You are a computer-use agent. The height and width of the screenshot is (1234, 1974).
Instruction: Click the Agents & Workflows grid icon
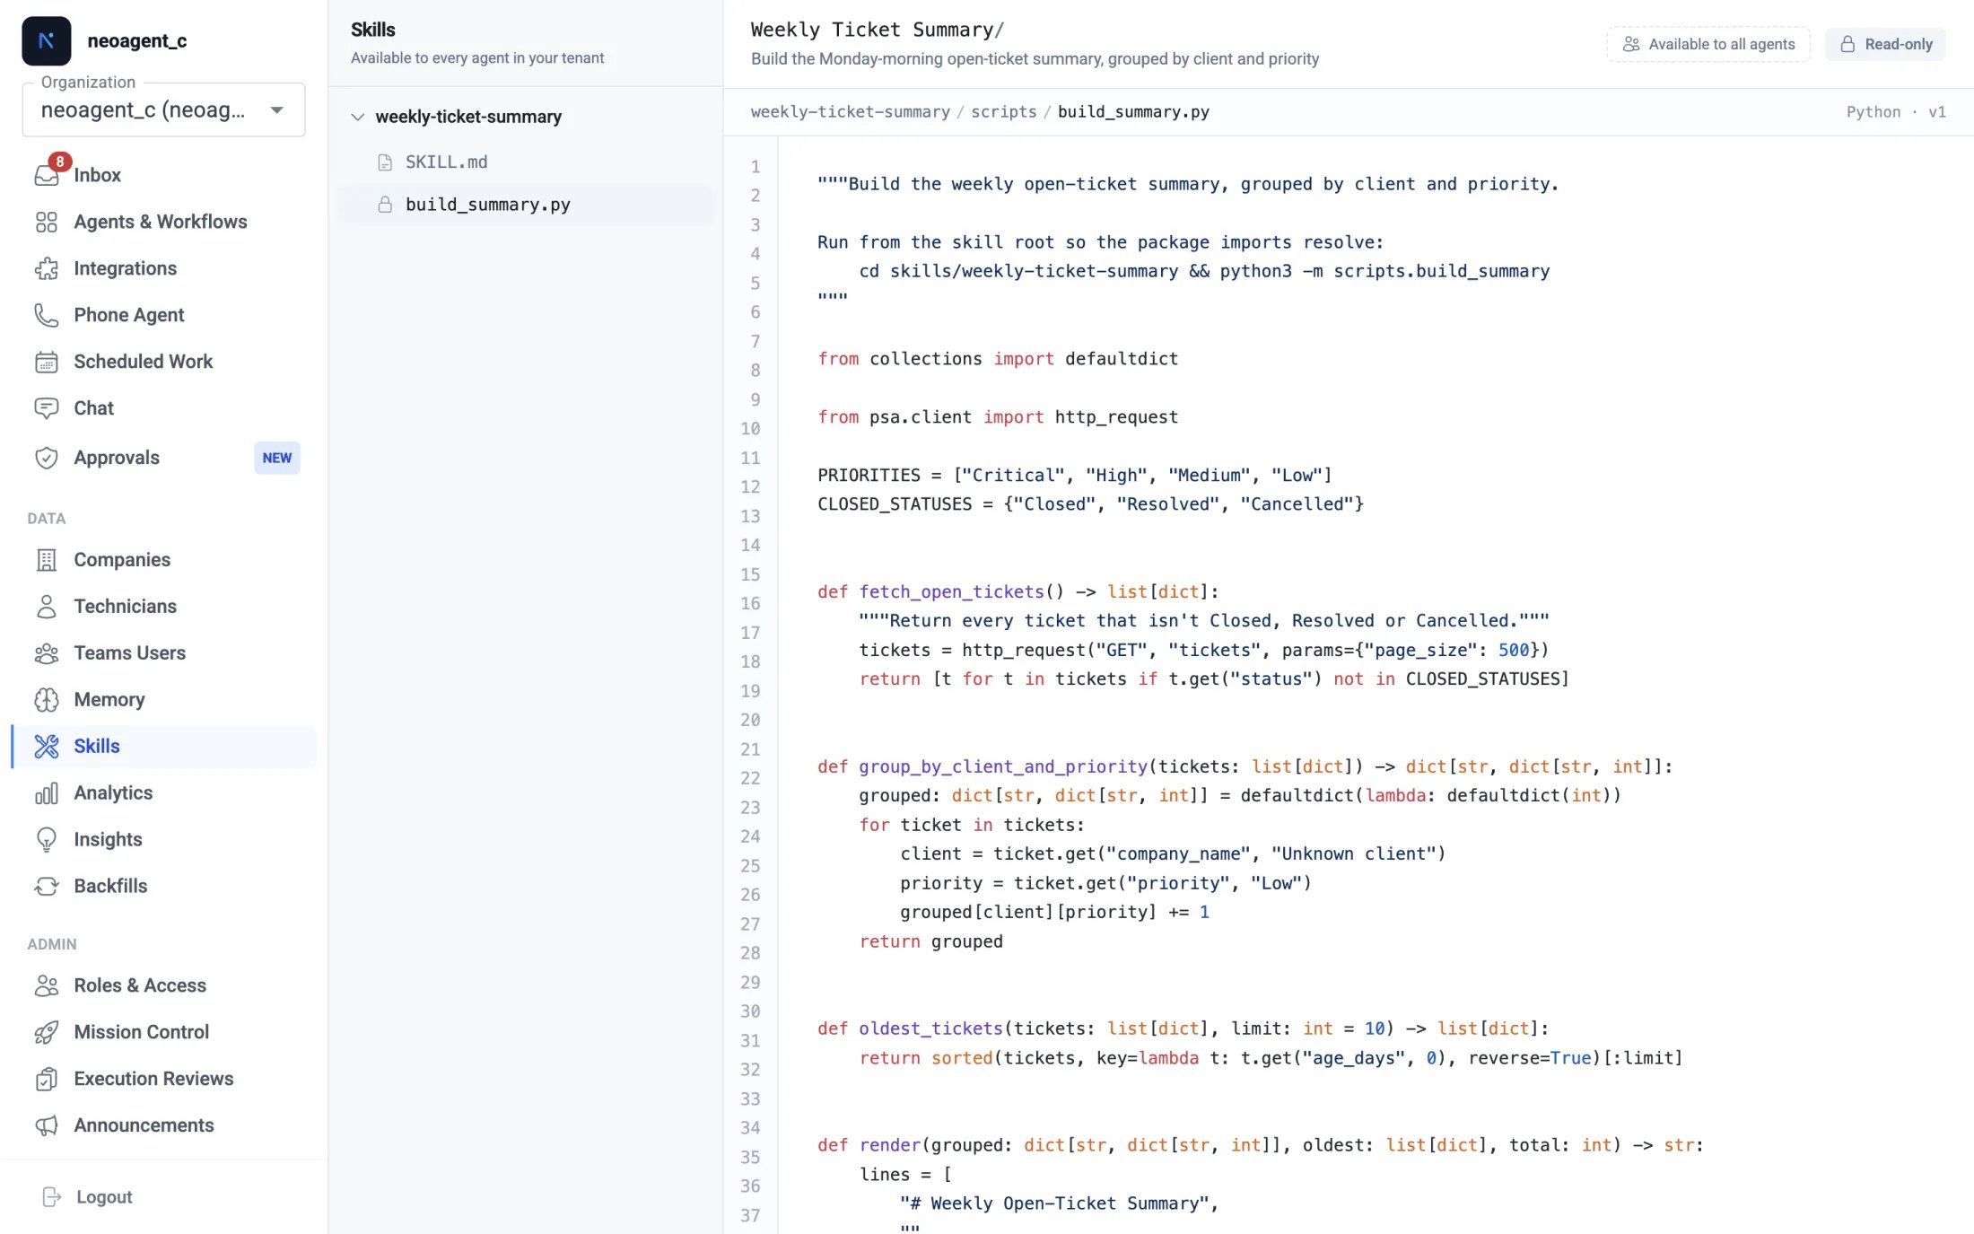[47, 222]
